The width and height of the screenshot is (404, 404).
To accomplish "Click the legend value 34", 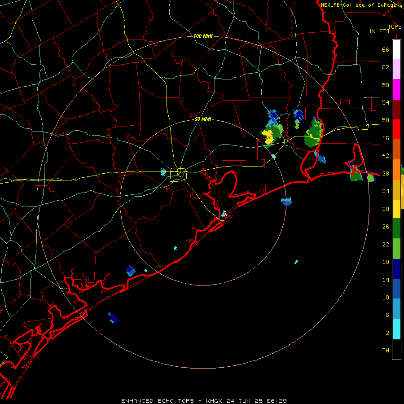I will tap(386, 191).
